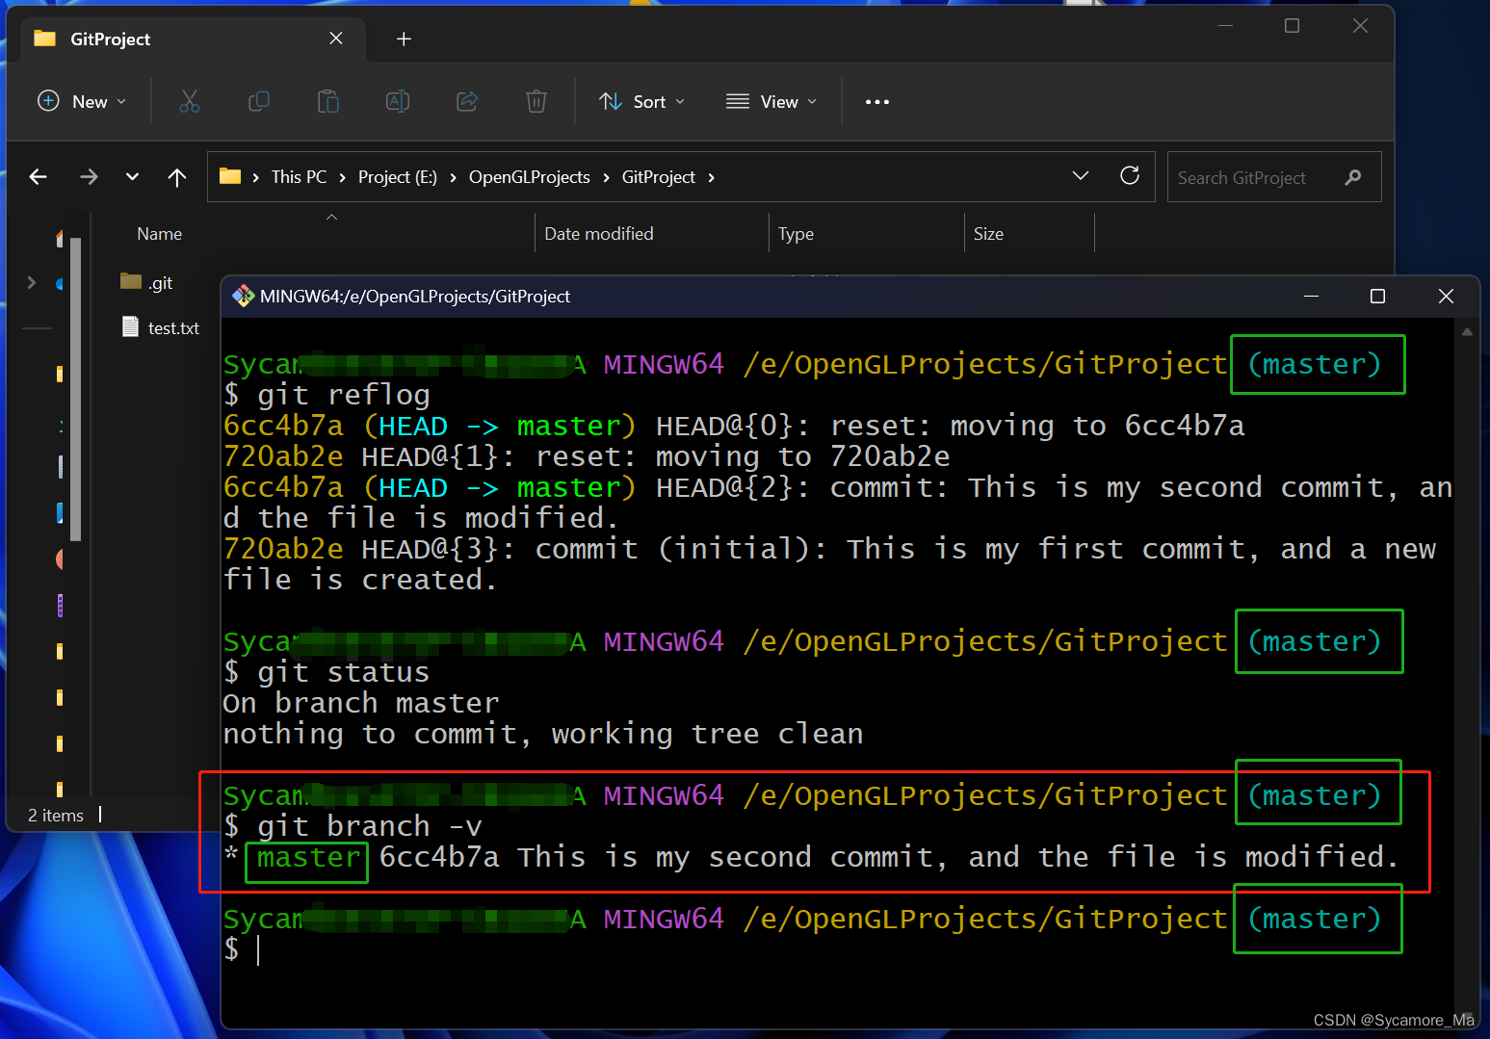The width and height of the screenshot is (1490, 1039).
Task: Click the Git Bash window icon
Action: [x=243, y=297]
